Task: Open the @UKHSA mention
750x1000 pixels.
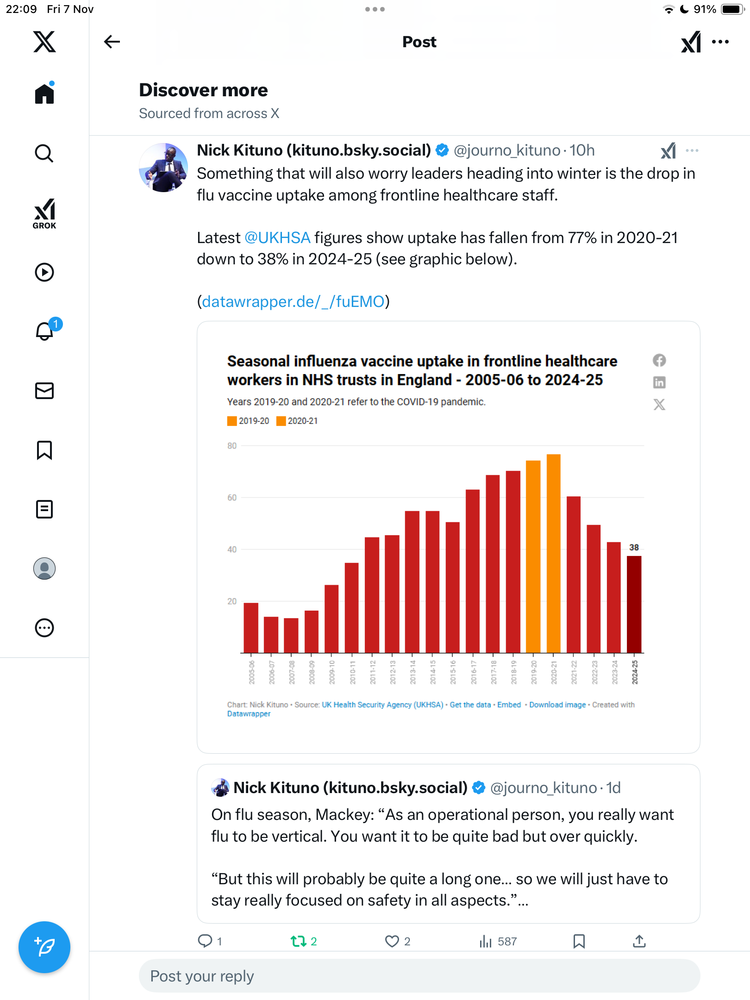Action: pos(277,238)
